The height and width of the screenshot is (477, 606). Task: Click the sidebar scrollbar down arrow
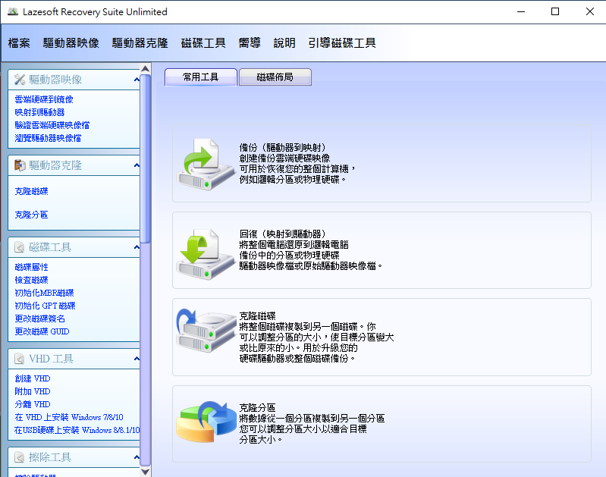coord(146,472)
